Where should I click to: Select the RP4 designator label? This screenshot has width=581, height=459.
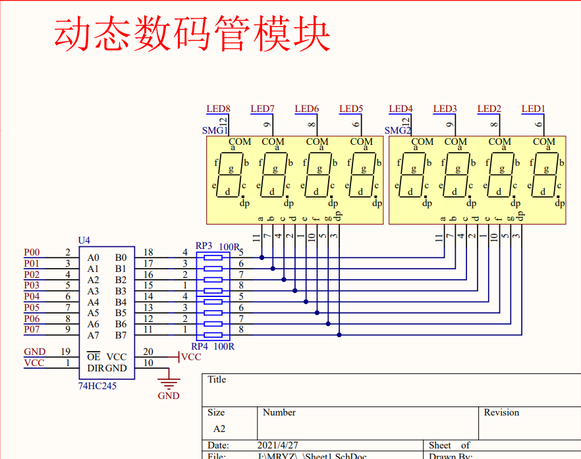tap(200, 346)
